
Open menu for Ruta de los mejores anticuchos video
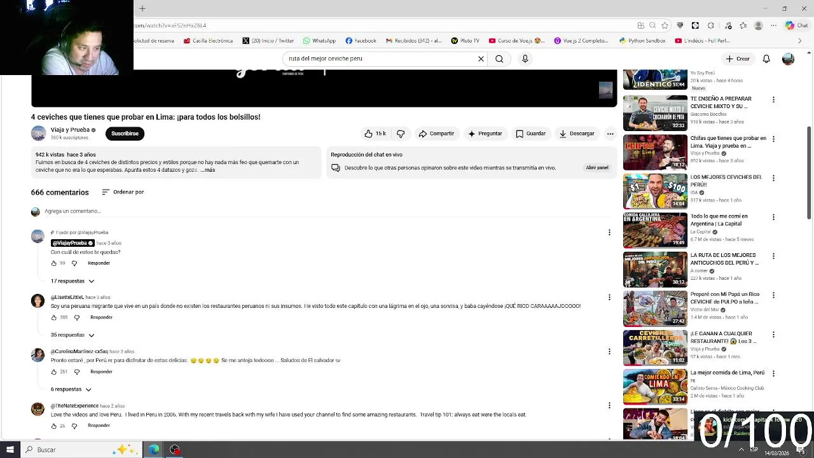coord(773,256)
